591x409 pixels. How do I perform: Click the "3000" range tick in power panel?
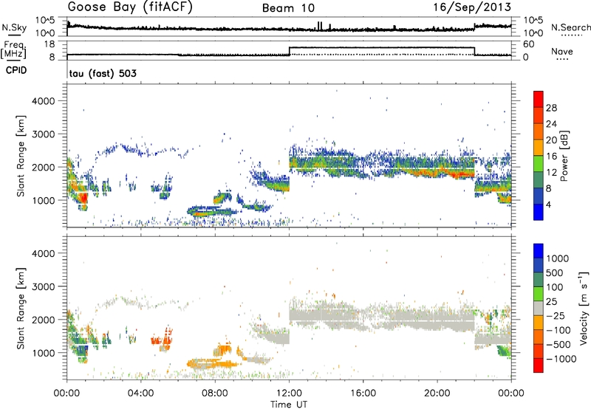pyautogui.click(x=43, y=134)
